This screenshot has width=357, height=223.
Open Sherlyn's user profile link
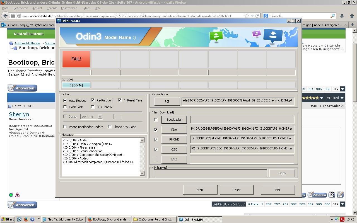[19, 114]
